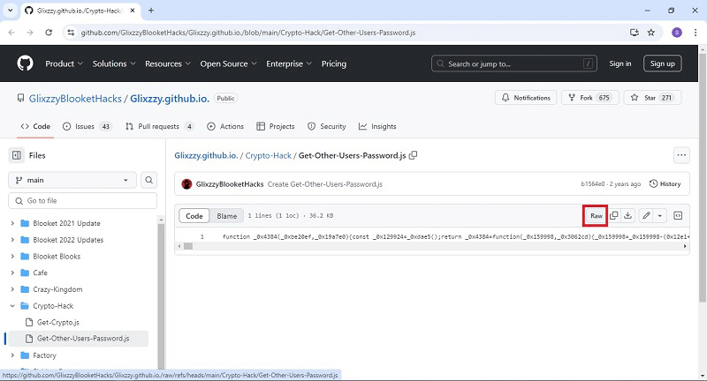Open Chrome profile avatar

(x=677, y=33)
